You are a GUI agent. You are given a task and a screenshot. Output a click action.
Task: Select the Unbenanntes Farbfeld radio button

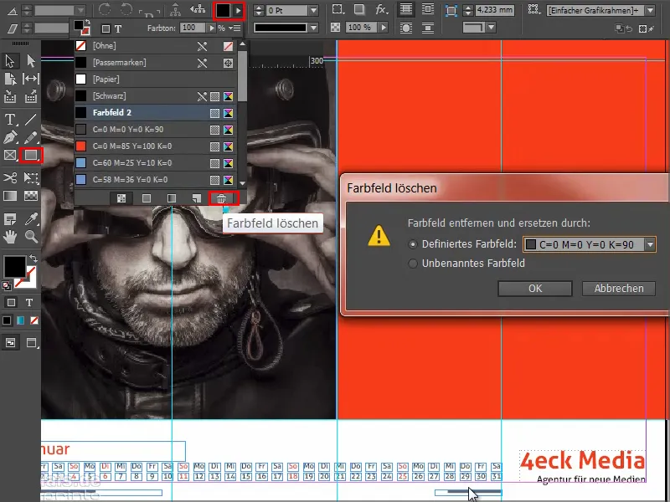click(x=413, y=264)
